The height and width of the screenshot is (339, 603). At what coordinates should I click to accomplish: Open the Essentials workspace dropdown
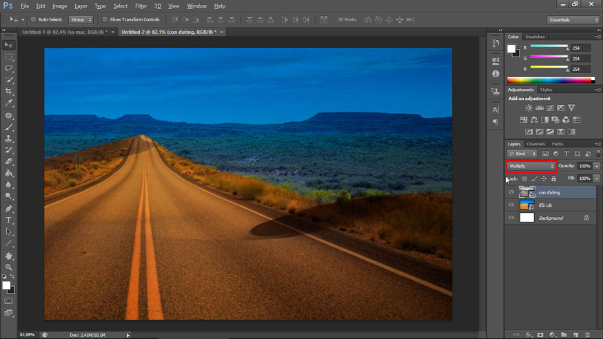[573, 19]
